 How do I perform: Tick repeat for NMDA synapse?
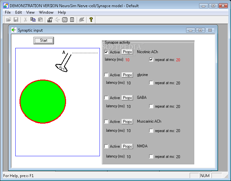click(x=151, y=156)
